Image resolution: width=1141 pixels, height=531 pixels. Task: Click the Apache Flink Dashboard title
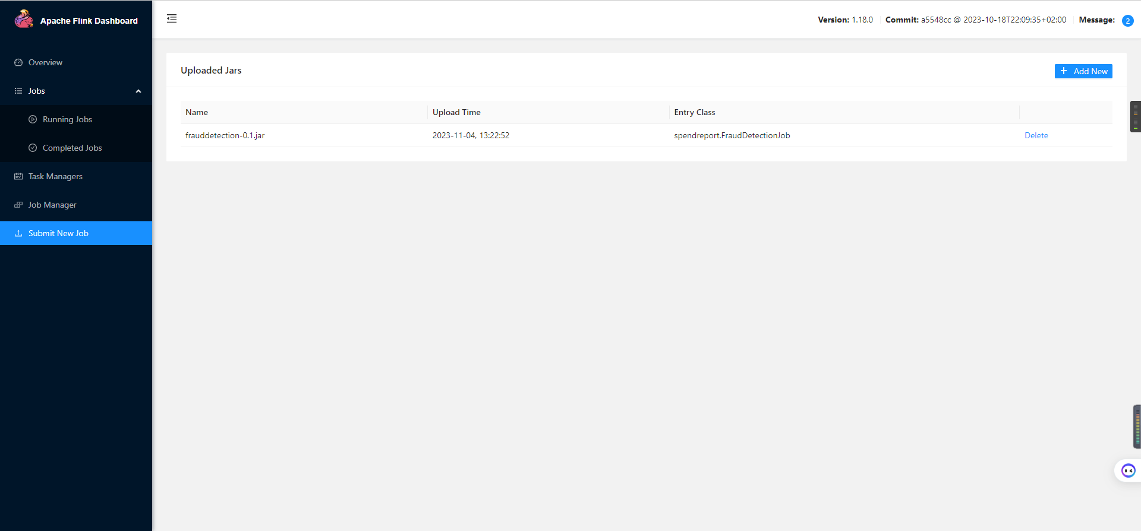pyautogui.click(x=89, y=21)
